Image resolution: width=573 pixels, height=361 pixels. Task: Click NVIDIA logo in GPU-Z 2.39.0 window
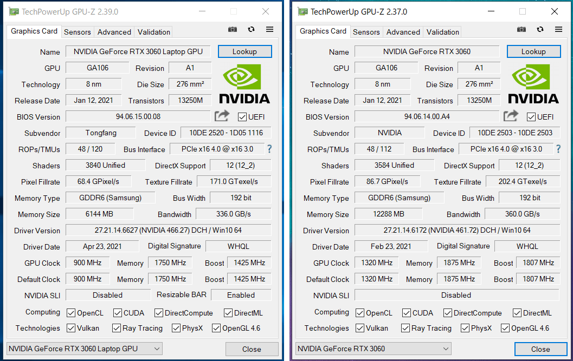244,83
